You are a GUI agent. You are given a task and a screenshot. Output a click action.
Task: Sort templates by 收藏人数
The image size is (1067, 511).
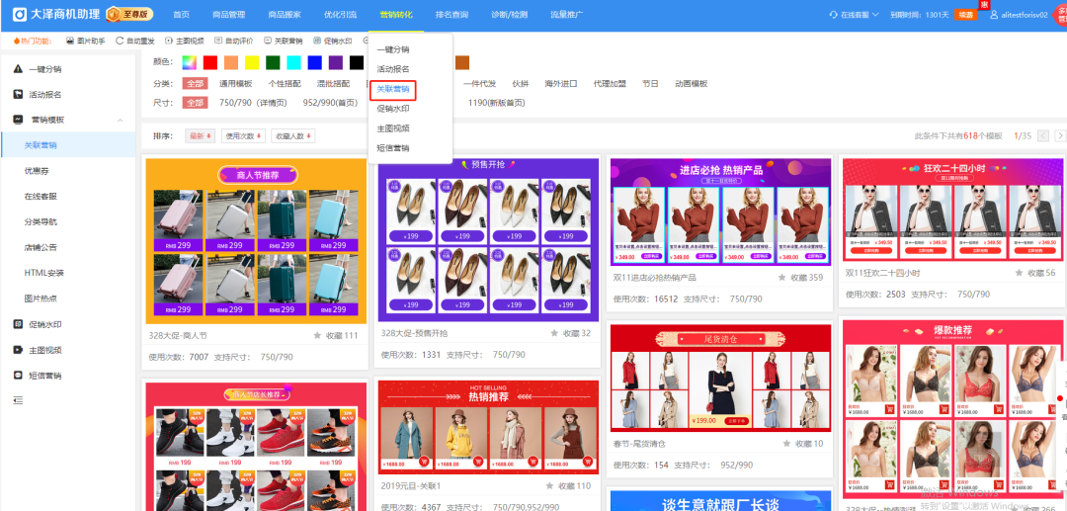click(x=292, y=136)
